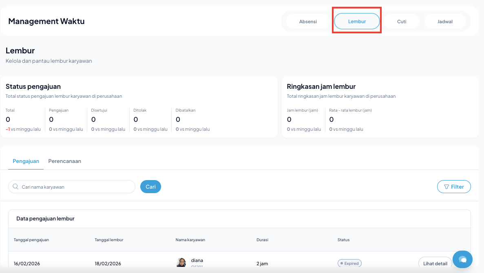This screenshot has height=273, width=484.
Task: Click the Status column header
Action: click(x=343, y=240)
